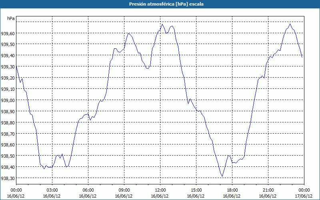Click the 16/06/12 date below 06:00
Screen dimensions: 320x200
(88, 196)
